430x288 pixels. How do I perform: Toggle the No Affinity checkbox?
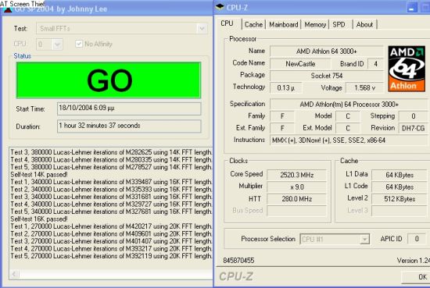click(x=79, y=44)
